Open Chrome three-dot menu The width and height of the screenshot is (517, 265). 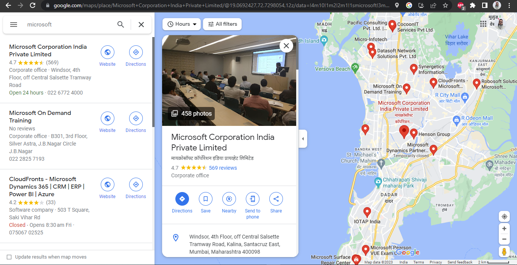tap(510, 6)
